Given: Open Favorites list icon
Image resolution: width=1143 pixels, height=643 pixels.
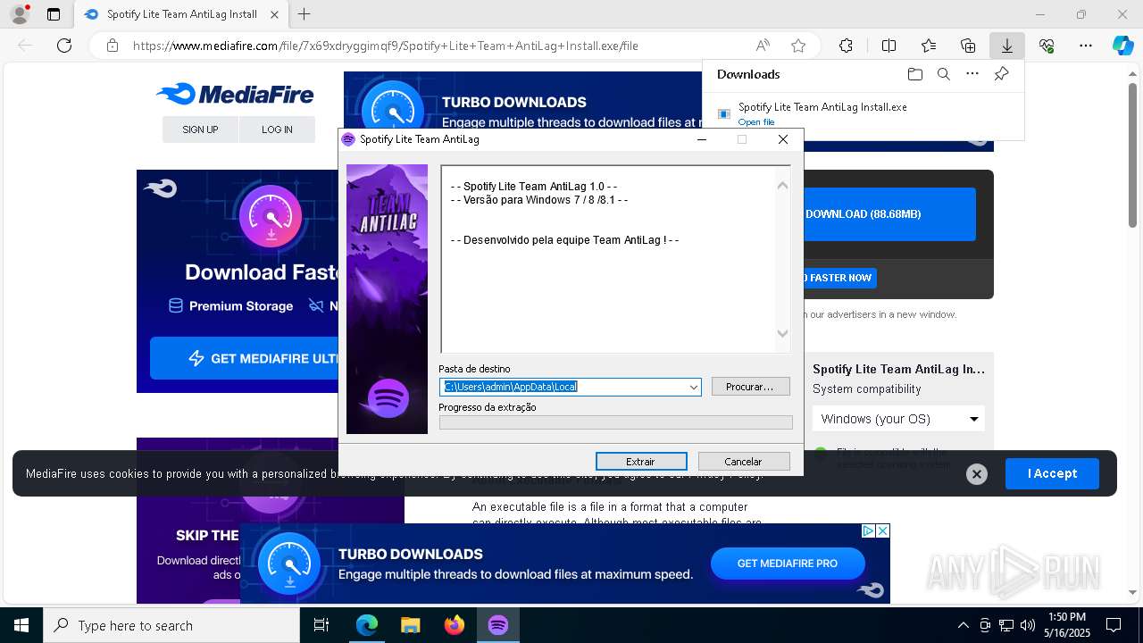Looking at the screenshot, I should [x=929, y=46].
